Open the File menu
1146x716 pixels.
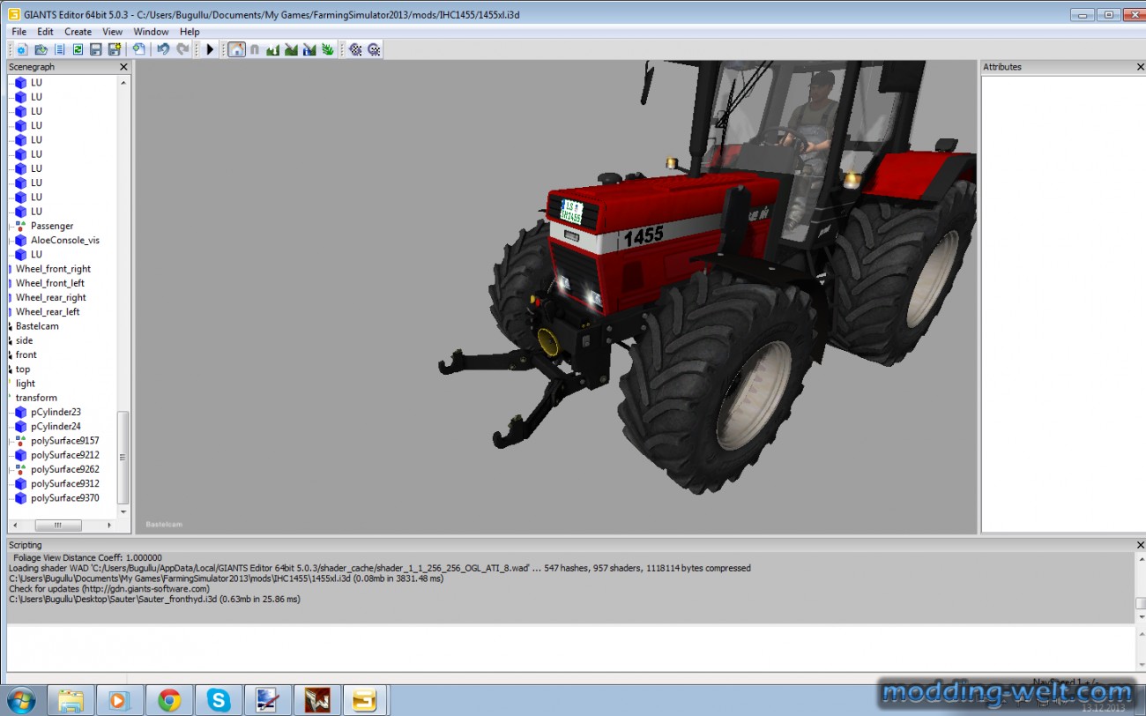coord(19,32)
